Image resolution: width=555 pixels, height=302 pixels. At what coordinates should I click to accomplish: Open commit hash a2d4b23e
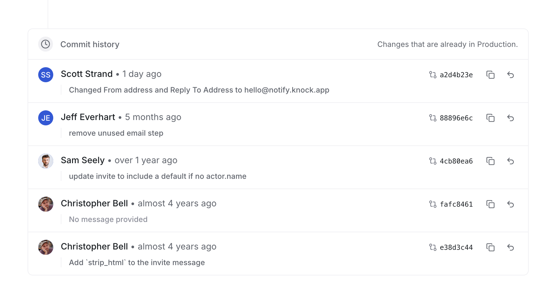[456, 75]
